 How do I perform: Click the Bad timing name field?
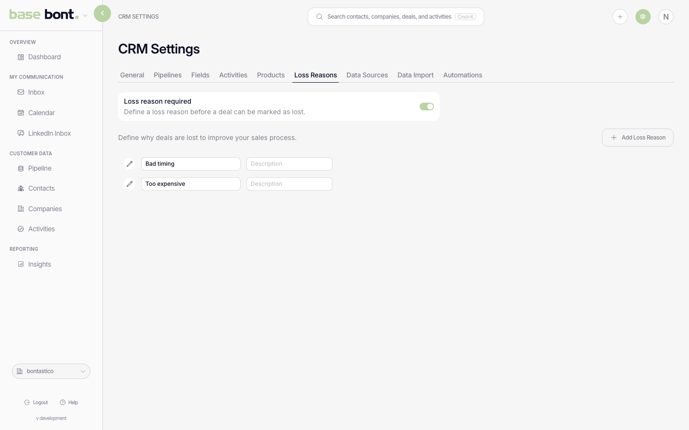click(191, 164)
